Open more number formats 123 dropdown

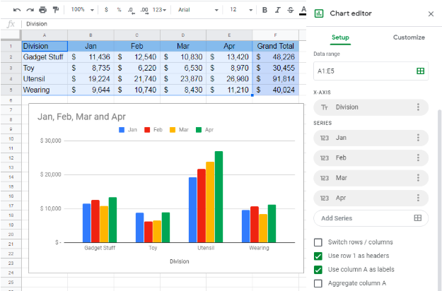point(159,10)
